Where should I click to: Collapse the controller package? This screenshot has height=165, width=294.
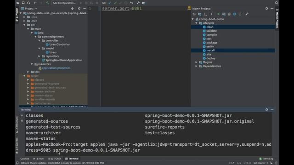(x=40, y=41)
